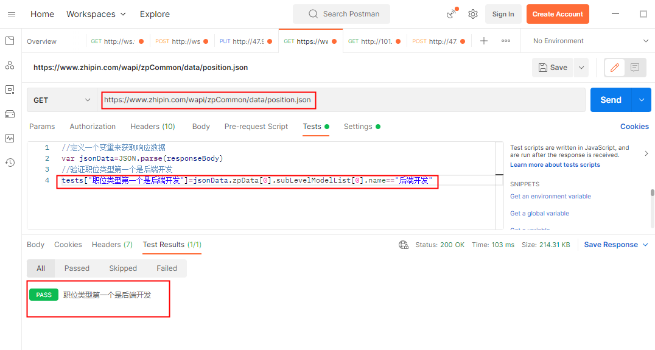Click the capture requests satellite icon
The width and height of the screenshot is (655, 350).
point(452,14)
